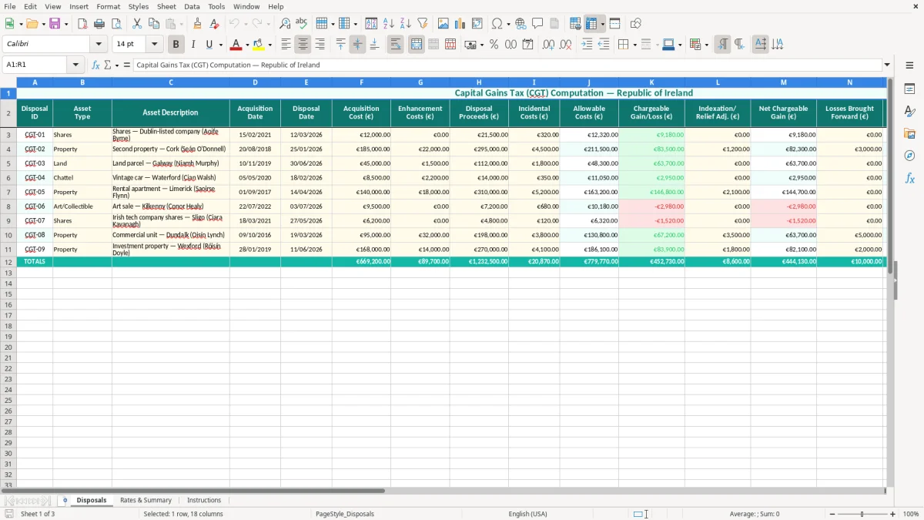Click the formula input line
The height and width of the screenshot is (520, 924).
pos(508,65)
